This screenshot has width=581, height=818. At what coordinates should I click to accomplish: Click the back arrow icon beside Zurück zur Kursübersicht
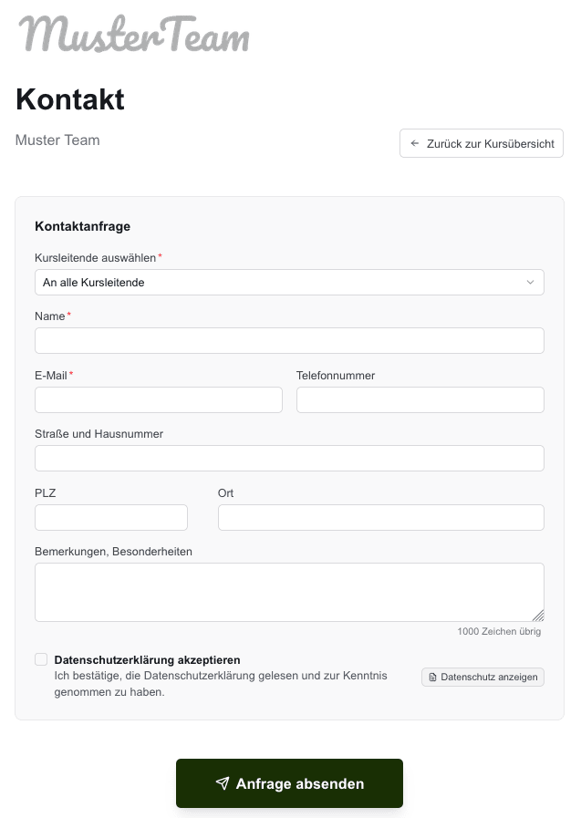(x=414, y=143)
